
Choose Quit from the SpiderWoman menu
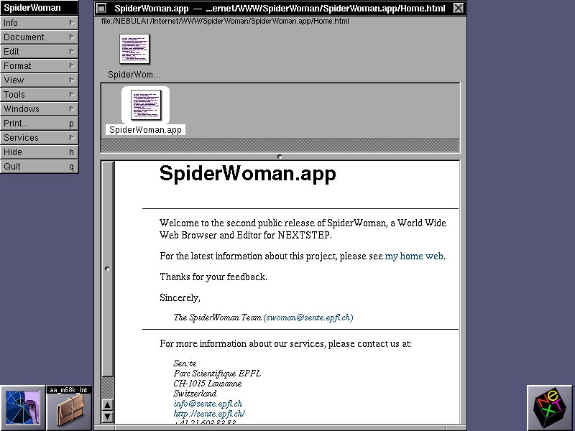[40, 167]
